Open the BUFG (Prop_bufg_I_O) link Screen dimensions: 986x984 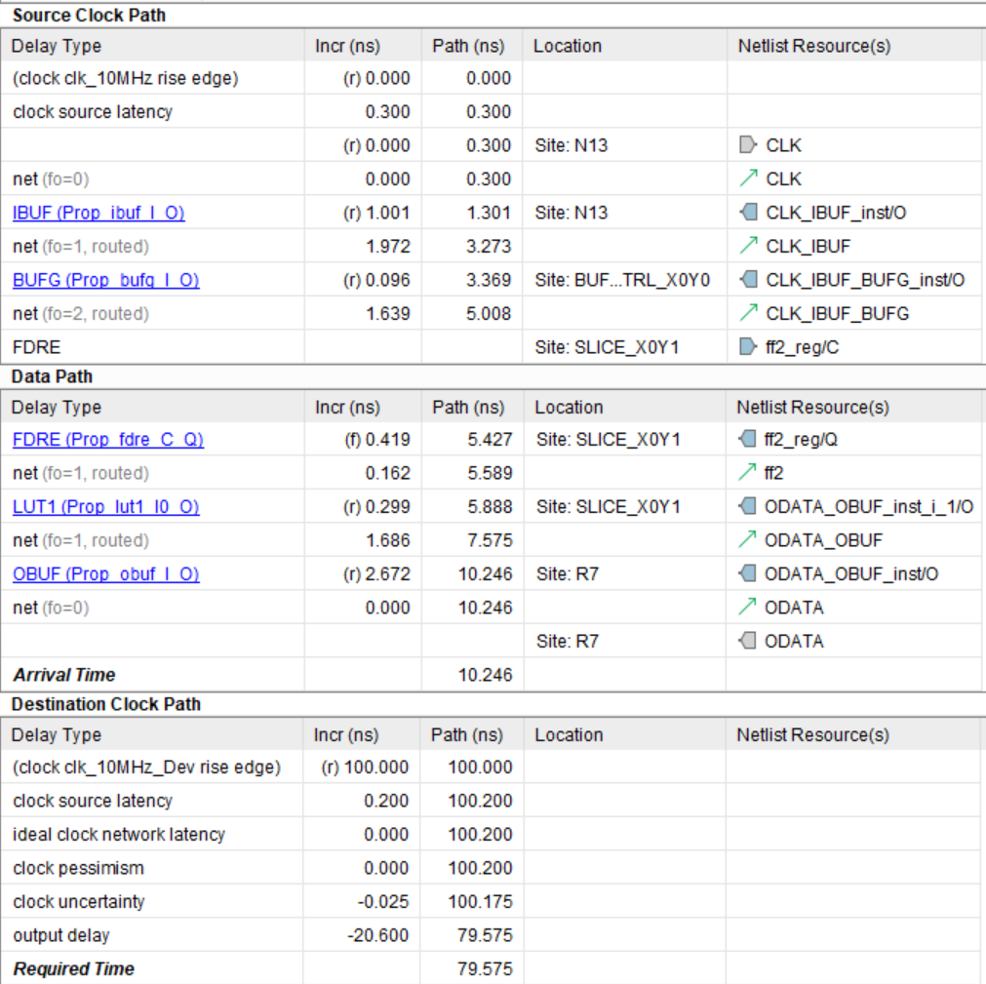tap(105, 280)
